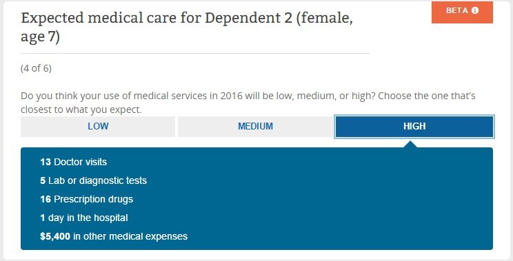Select the LOW usage option
Screen dimensions: 513x261
[97, 127]
